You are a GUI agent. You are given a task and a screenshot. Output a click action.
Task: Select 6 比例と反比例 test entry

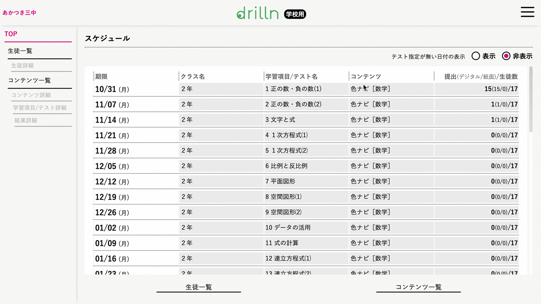286,166
